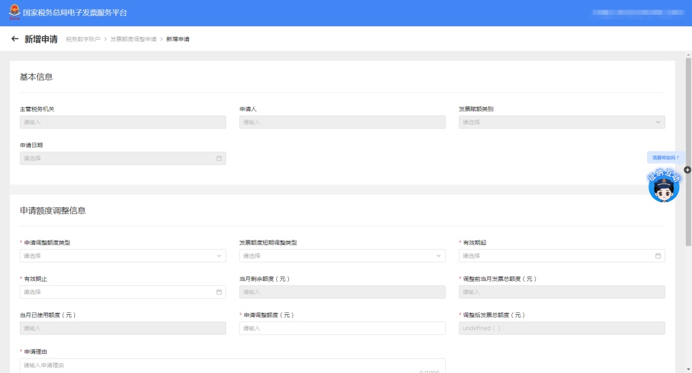Click the 调整前当月发票总额度（元） input field
The width and height of the screenshot is (692, 373).
tap(561, 292)
